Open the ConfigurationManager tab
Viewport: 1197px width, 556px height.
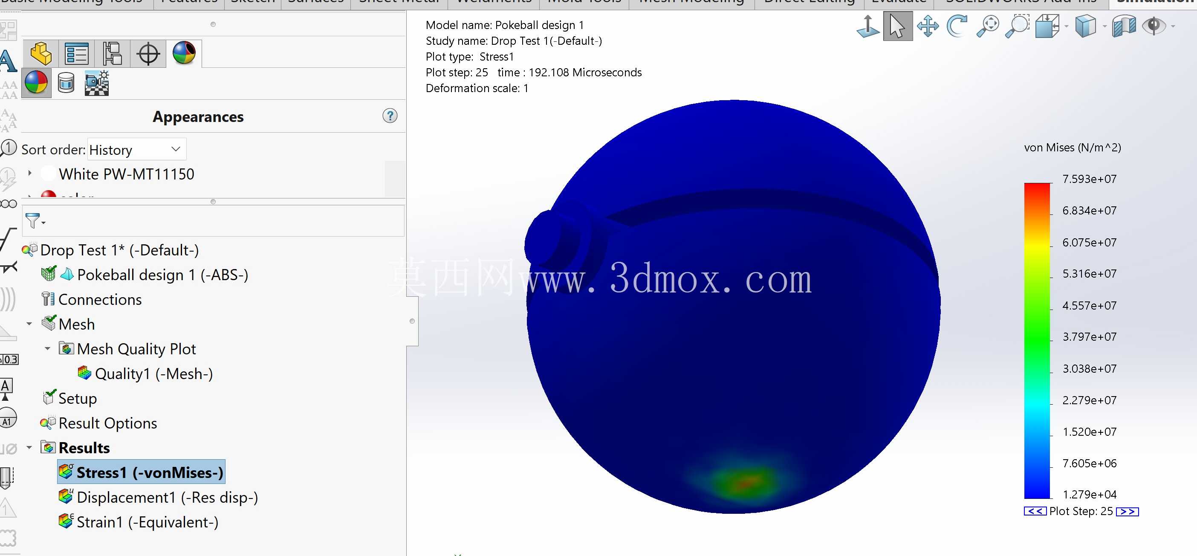pyautogui.click(x=113, y=53)
